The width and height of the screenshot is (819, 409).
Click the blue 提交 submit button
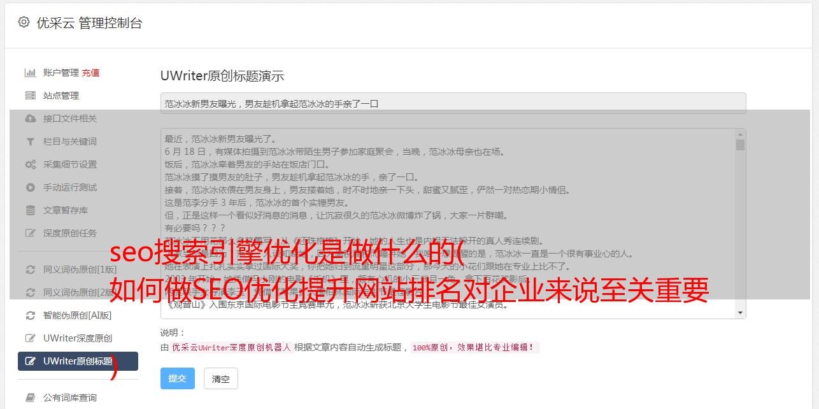coord(178,378)
